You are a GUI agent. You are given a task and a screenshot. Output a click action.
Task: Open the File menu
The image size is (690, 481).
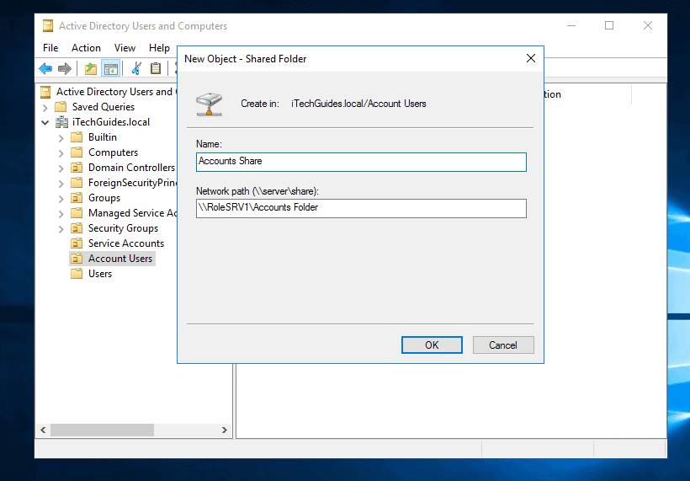(50, 48)
